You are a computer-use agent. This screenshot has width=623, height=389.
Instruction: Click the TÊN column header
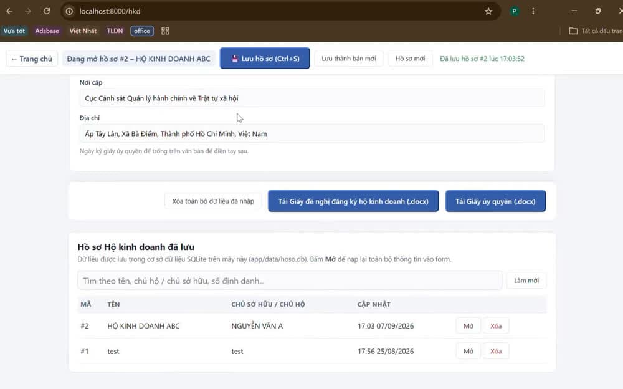113,304
